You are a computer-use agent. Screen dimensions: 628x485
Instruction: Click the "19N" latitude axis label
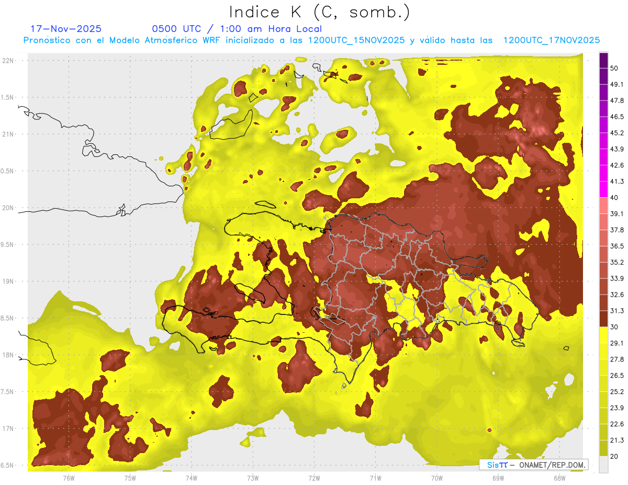pyautogui.click(x=8, y=281)
